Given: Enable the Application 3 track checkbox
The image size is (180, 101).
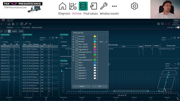Looking at the screenshot, I should click(x=76, y=73).
